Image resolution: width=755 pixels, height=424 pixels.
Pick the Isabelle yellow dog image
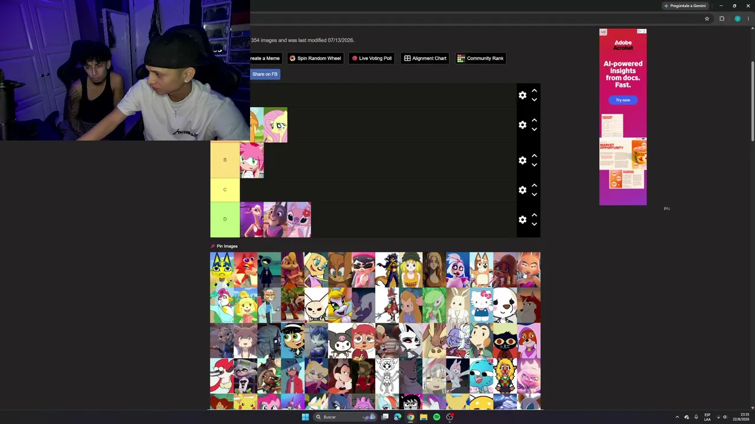[x=245, y=305]
